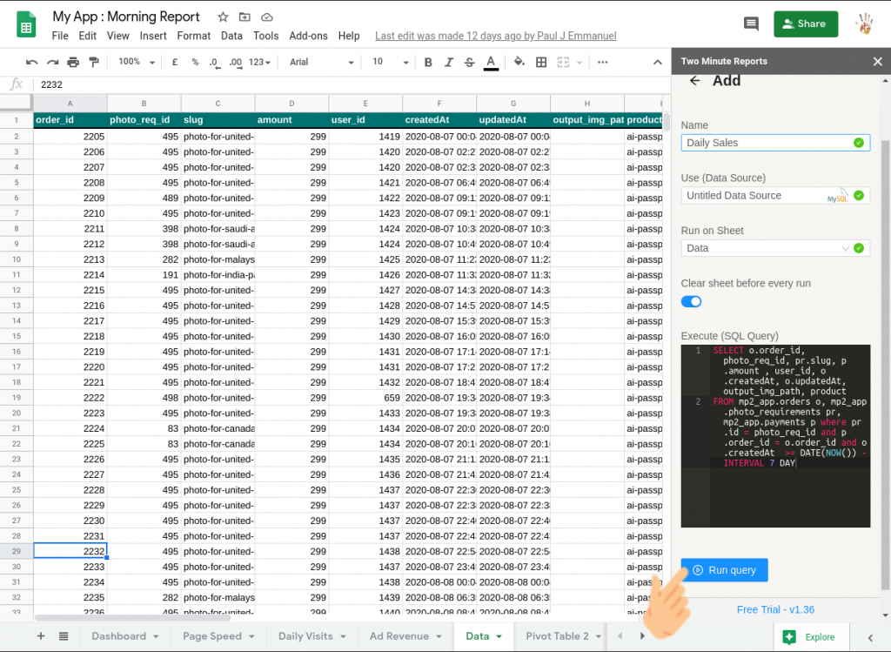The width and height of the screenshot is (891, 652).
Task: Collapse the header with the up chevron
Action: click(658, 62)
